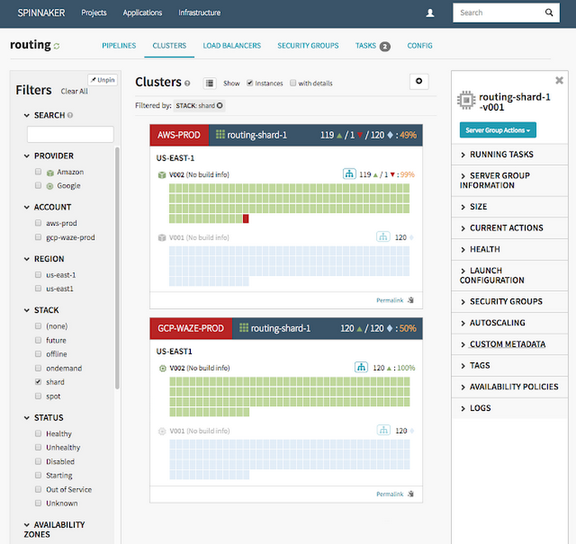Open the CONFIG tab

pyautogui.click(x=420, y=46)
